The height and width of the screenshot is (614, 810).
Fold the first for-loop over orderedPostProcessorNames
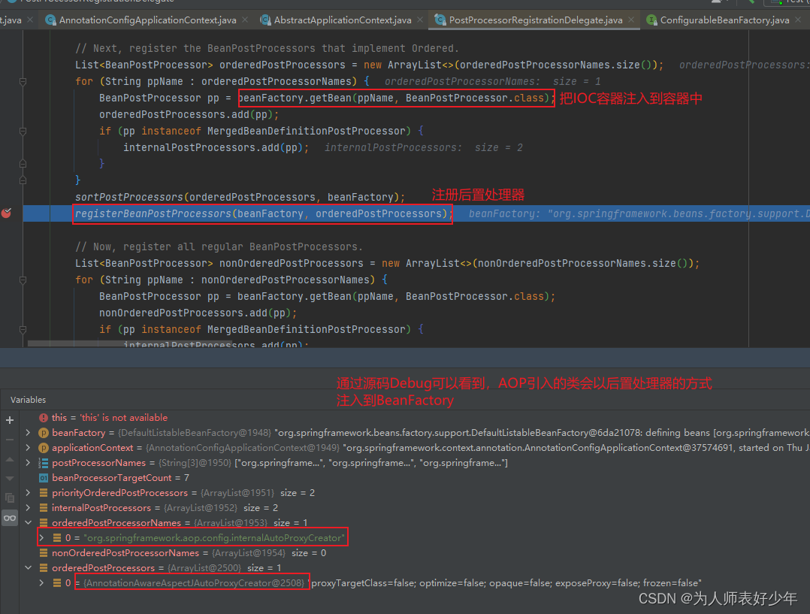point(23,82)
